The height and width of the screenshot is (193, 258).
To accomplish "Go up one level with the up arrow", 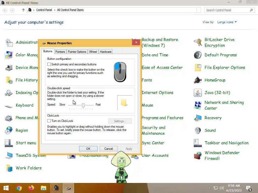I will (23, 10).
